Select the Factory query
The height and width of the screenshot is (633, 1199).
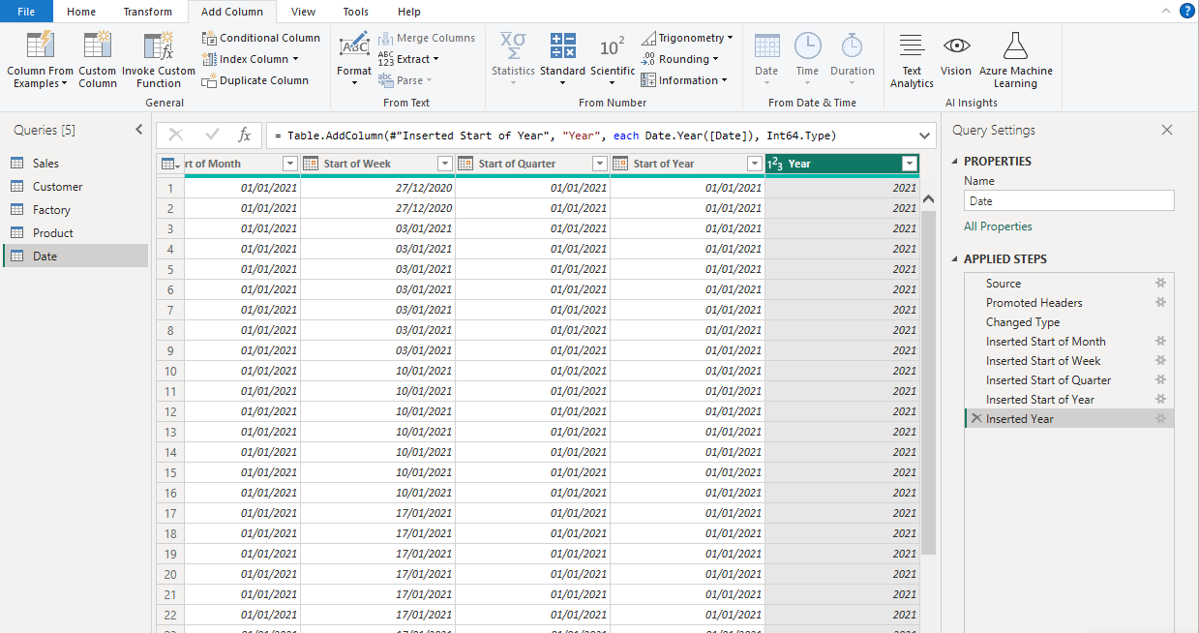click(x=75, y=210)
